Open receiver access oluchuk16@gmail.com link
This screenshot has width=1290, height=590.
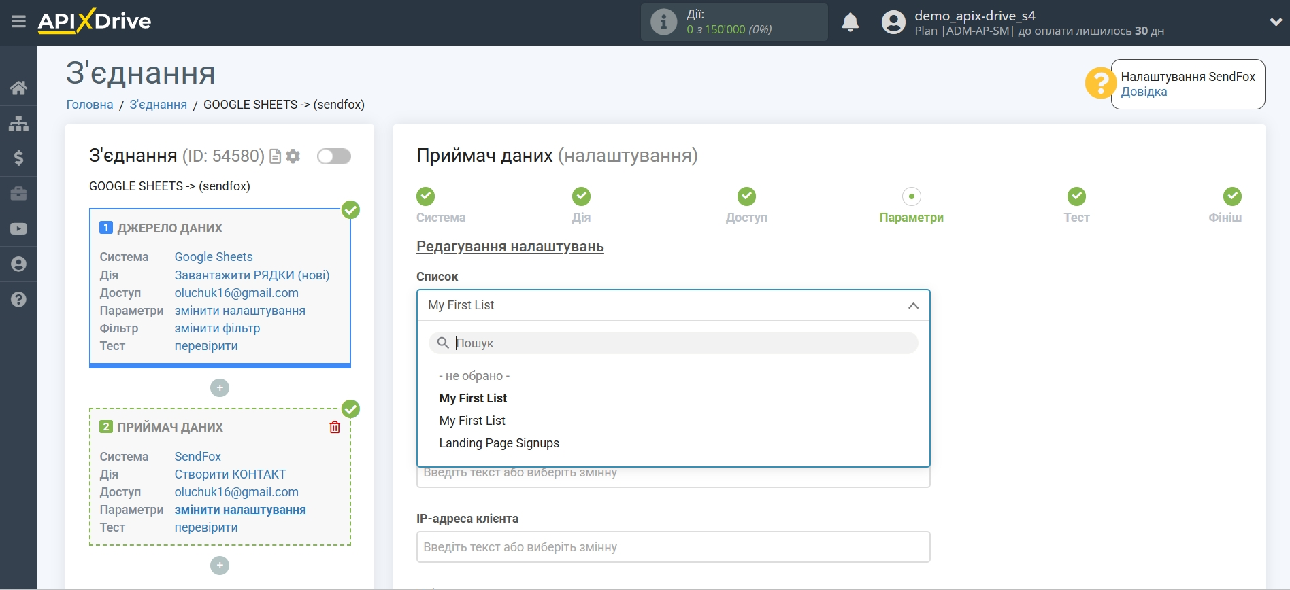pyautogui.click(x=237, y=492)
